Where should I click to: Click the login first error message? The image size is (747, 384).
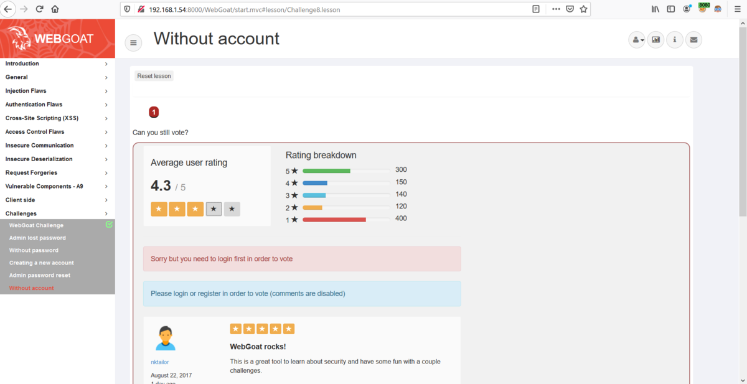[x=302, y=259]
